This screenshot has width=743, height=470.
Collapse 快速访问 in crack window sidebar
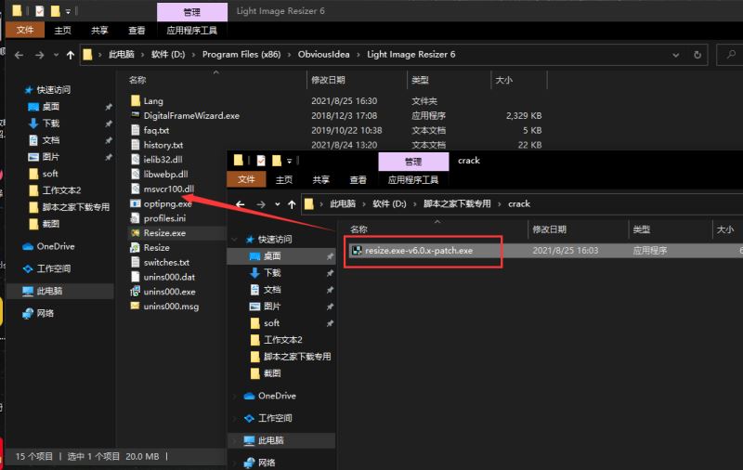tap(235, 240)
